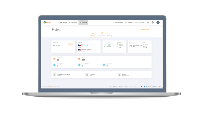Image resolution: width=203 pixels, height=114 pixels.
Task: Open the user profile avatar
Action: pyautogui.click(x=158, y=22)
